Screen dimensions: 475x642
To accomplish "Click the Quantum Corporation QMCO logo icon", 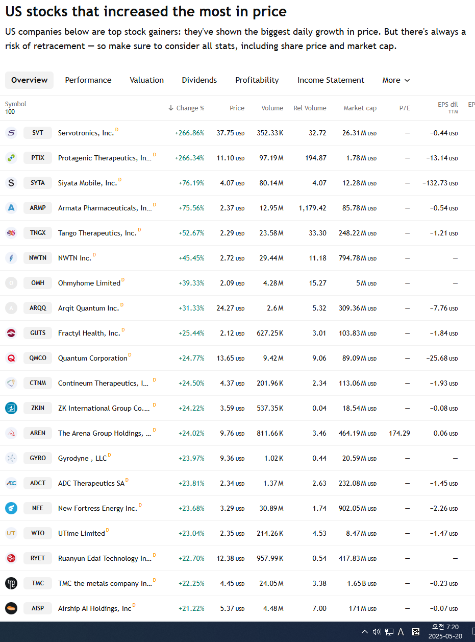I will [11, 358].
